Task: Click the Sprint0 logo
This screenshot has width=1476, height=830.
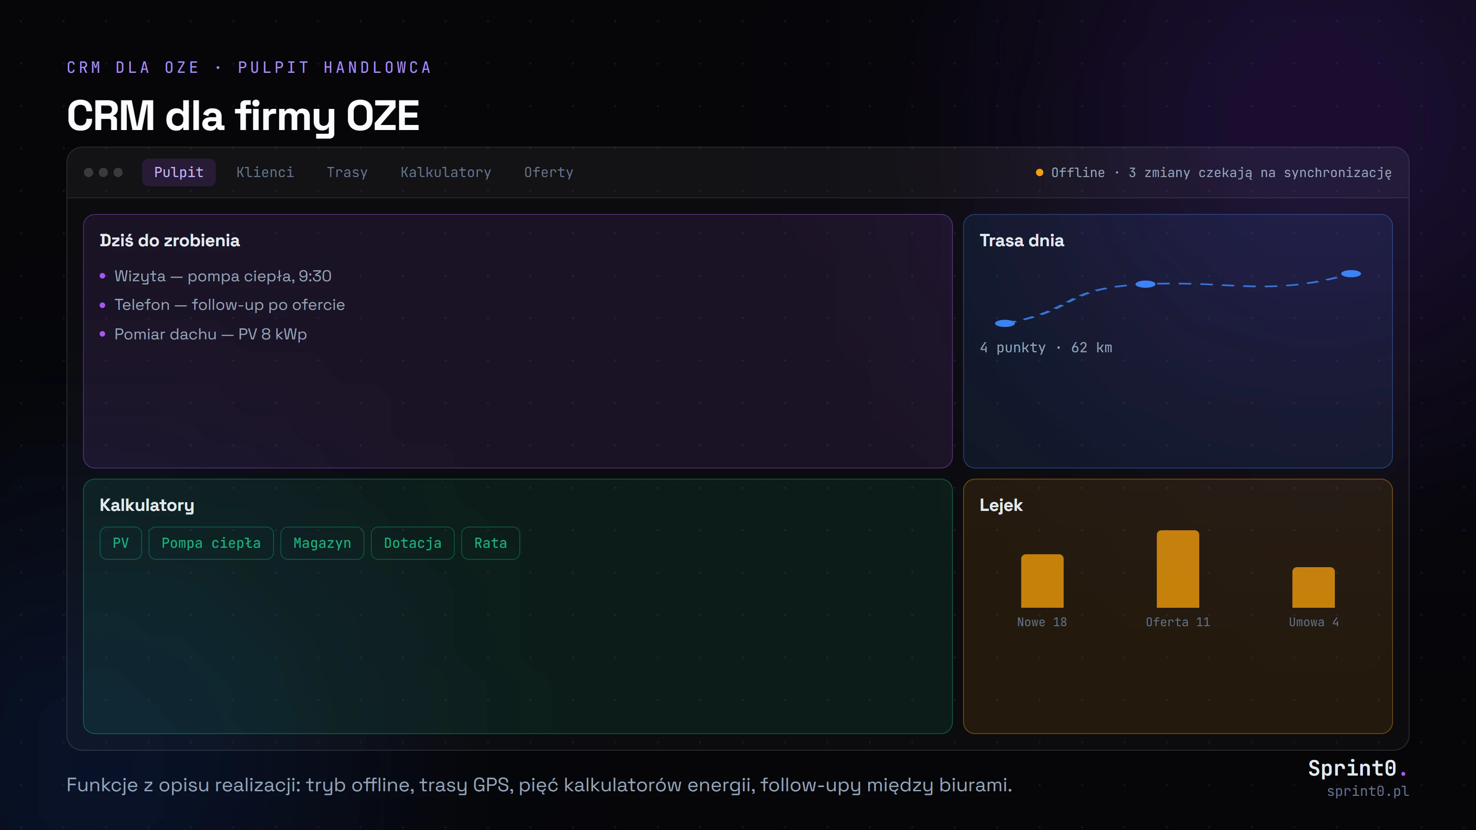Action: pos(1357,768)
